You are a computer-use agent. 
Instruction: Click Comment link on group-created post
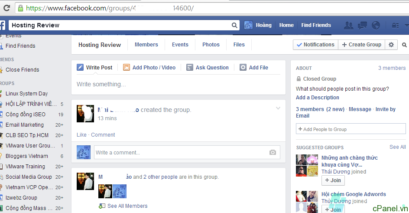pyautogui.click(x=103, y=134)
